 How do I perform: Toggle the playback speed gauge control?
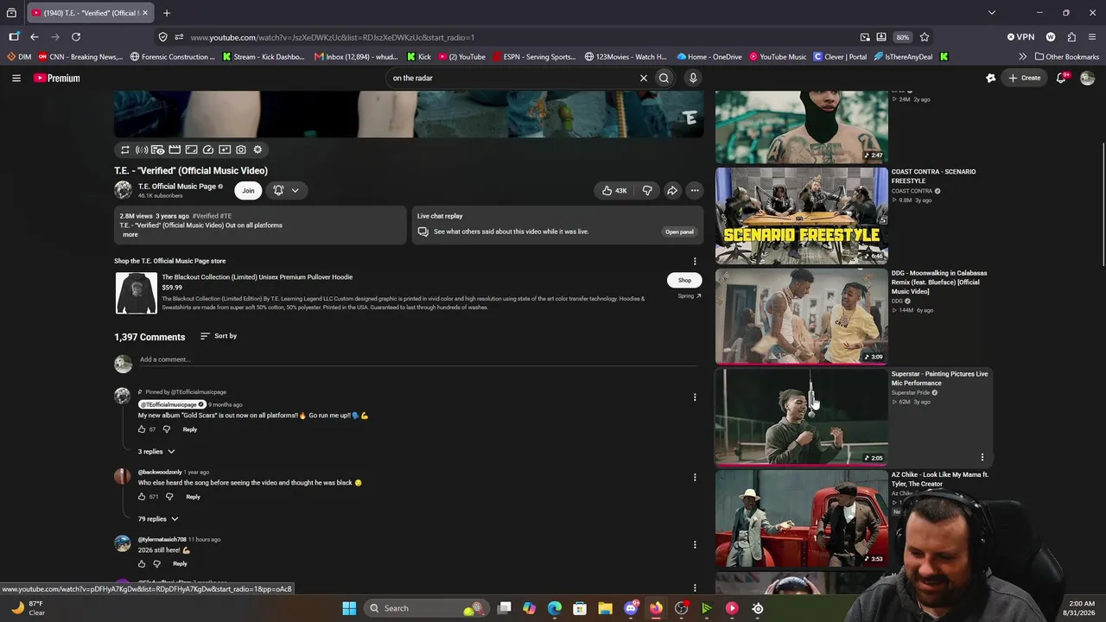coord(208,149)
